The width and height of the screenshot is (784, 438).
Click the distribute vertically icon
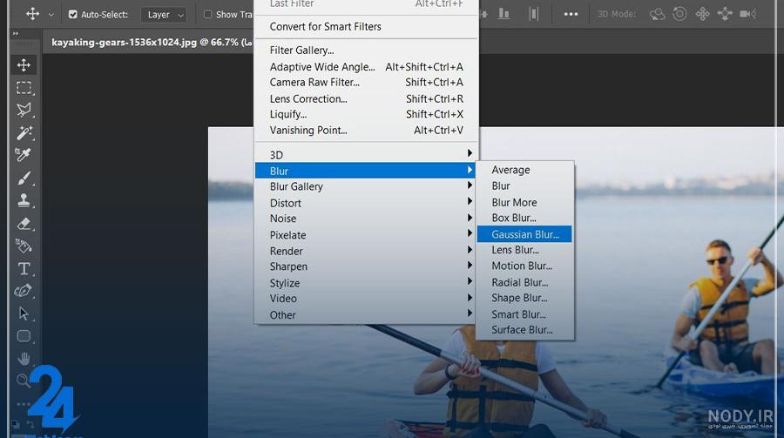pyautogui.click(x=533, y=14)
